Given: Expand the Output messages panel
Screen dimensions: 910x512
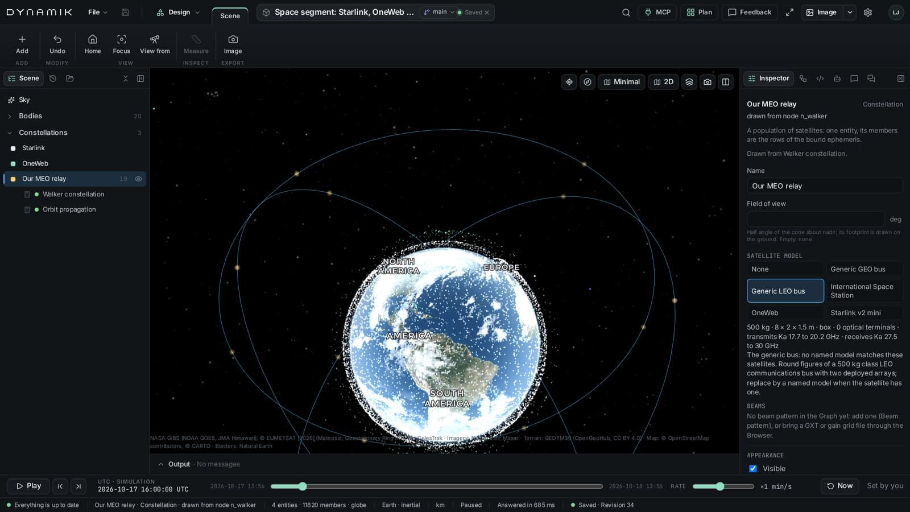Looking at the screenshot, I should 161,464.
